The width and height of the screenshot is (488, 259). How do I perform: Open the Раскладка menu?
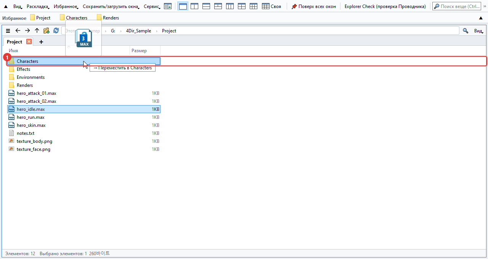click(38, 6)
